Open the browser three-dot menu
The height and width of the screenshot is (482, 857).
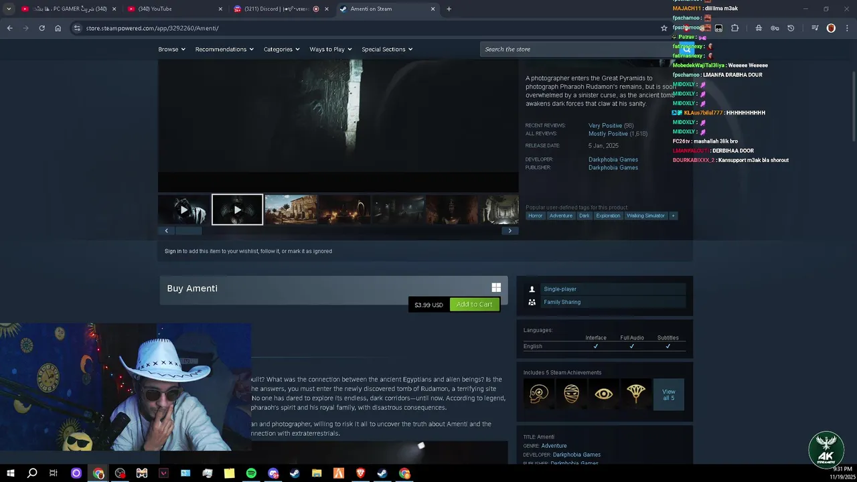pyautogui.click(x=847, y=28)
